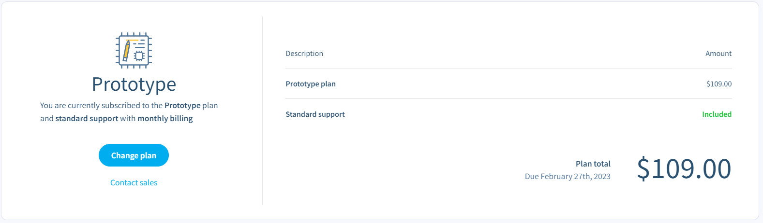Click the vertical divider between panels
This screenshot has width=763, height=223.
point(262,111)
